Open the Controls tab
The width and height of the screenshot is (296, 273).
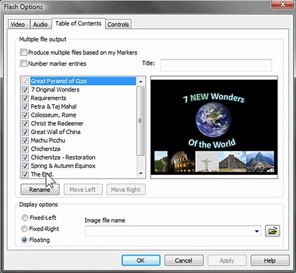click(x=118, y=24)
